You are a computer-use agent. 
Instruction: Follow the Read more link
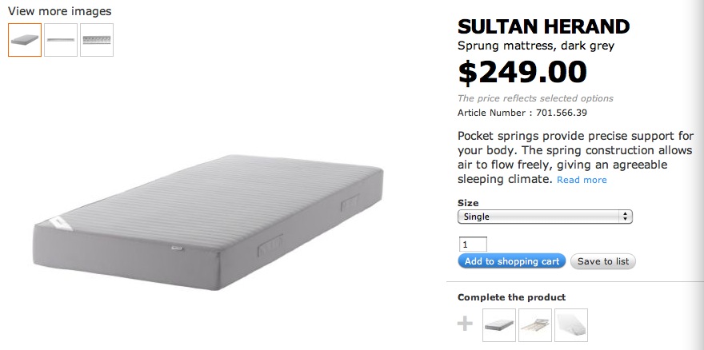tap(582, 180)
